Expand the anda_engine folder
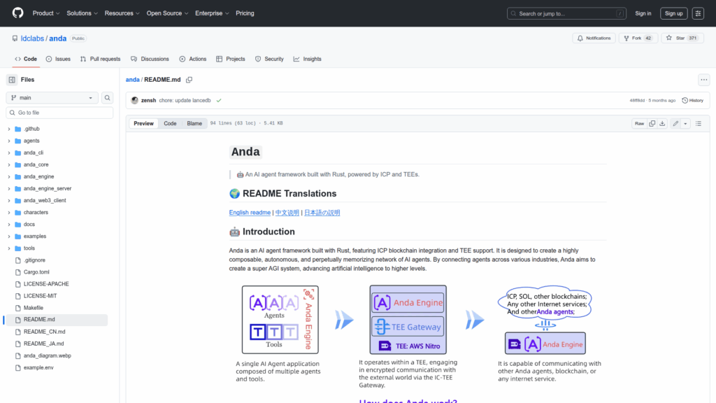 9,176
